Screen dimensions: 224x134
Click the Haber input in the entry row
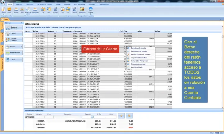[111, 117]
